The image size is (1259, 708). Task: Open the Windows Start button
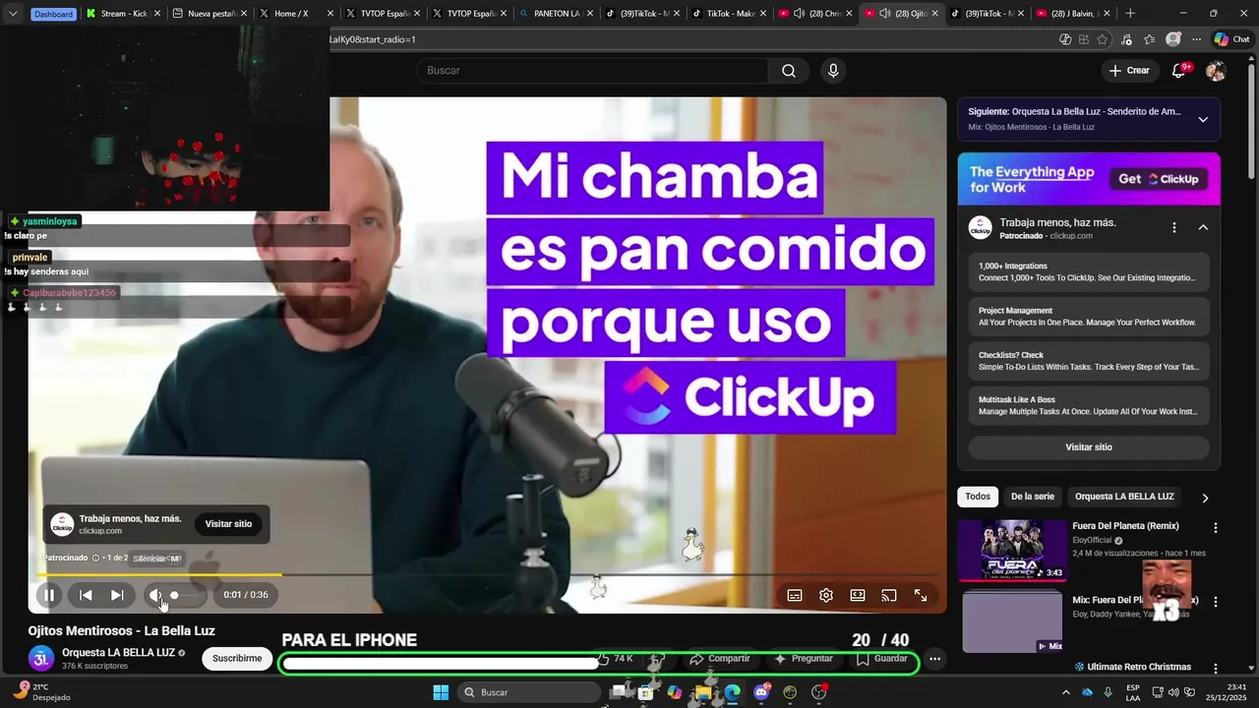[441, 692]
